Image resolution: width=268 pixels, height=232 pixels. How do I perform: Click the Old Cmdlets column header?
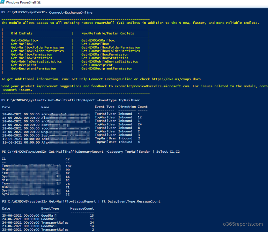click(24, 34)
